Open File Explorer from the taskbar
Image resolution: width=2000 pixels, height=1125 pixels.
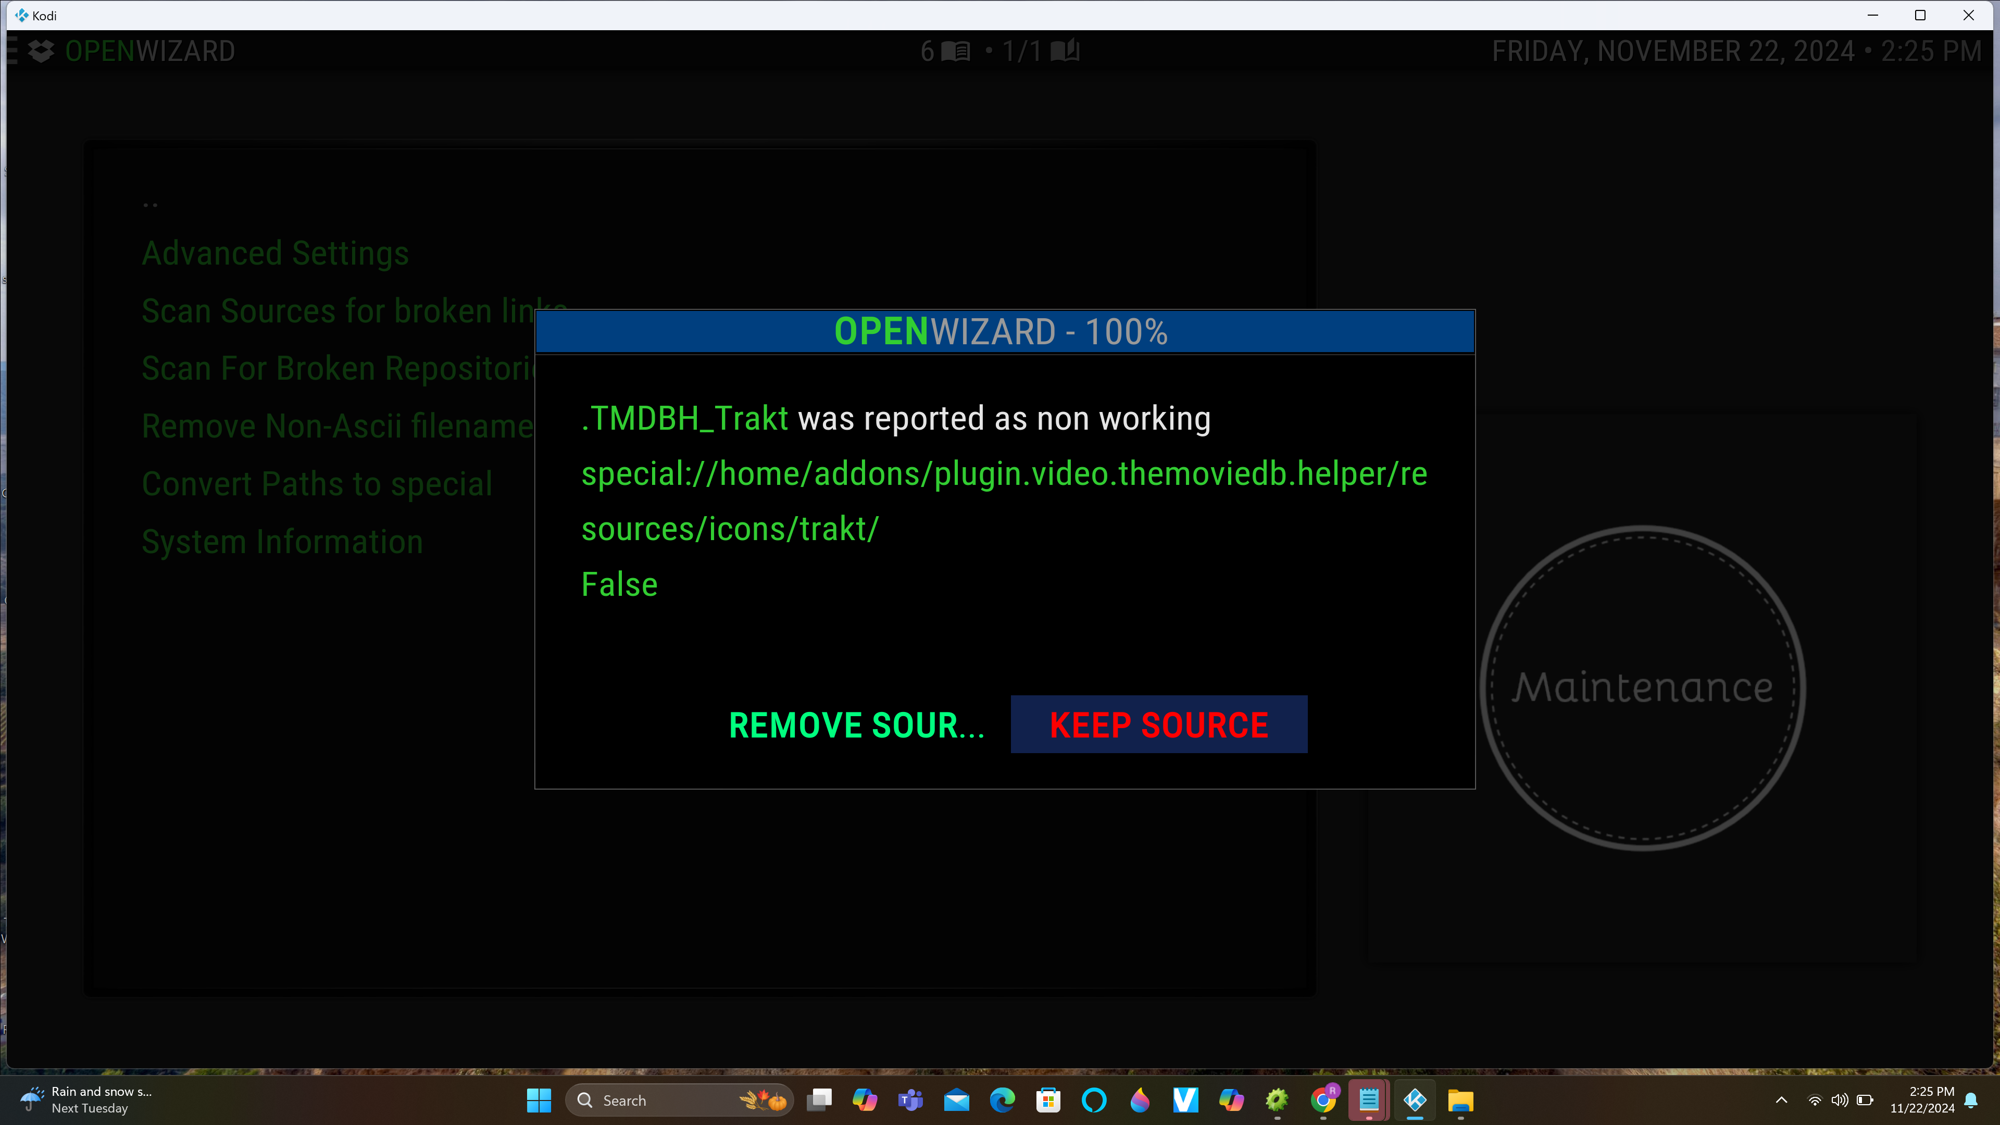[1460, 1100]
